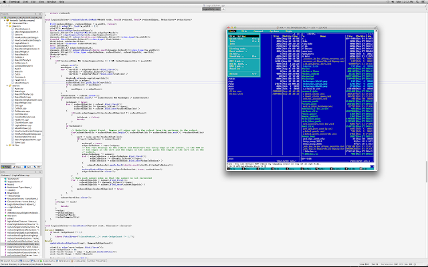Close the Projects panel with its X
The width and height of the screenshot is (428, 267).
click(40, 13)
